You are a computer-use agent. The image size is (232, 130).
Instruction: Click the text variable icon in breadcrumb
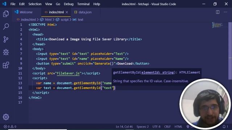[74, 19]
